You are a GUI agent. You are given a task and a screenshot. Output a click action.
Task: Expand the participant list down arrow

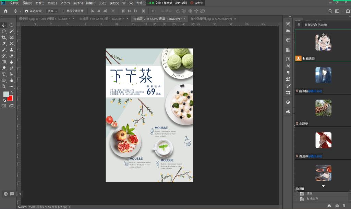click(323, 186)
